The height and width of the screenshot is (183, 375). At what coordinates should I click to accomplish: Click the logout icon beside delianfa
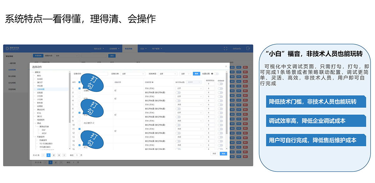pos(248,48)
